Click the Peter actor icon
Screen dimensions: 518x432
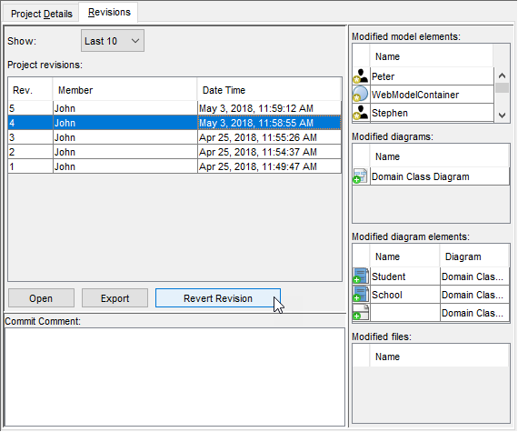click(361, 76)
